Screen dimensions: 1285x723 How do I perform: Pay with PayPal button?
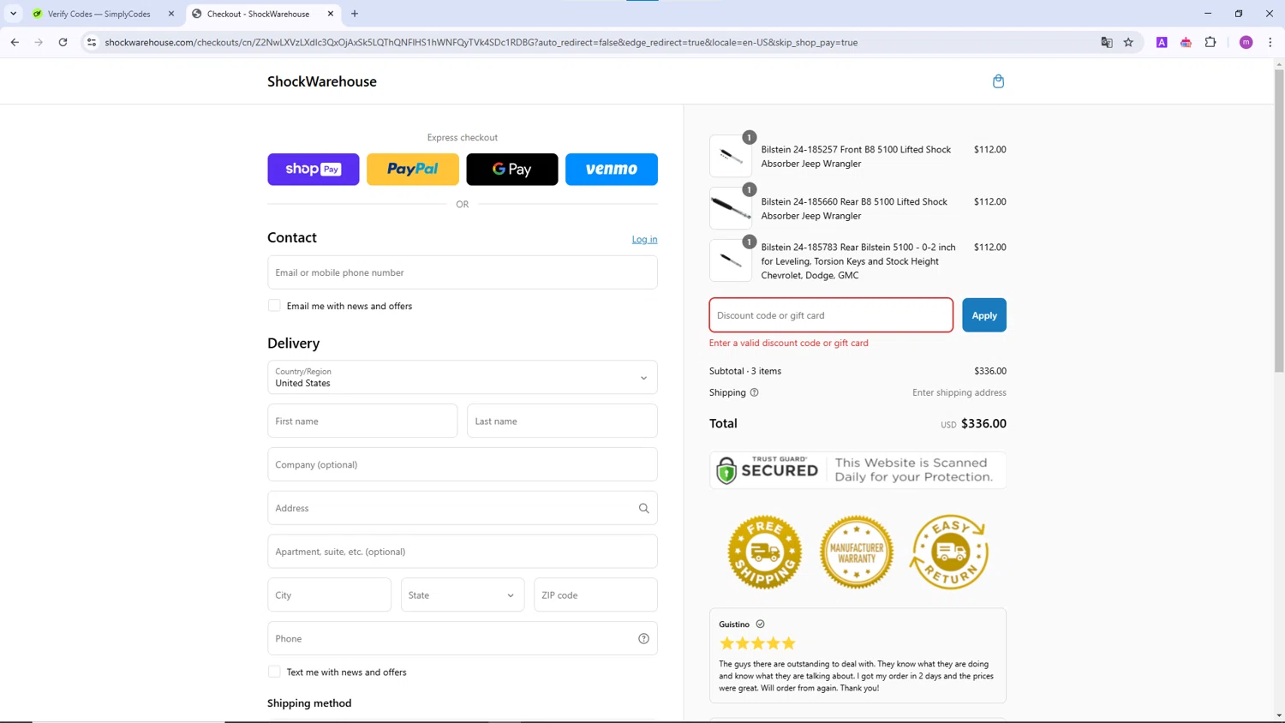(x=413, y=169)
